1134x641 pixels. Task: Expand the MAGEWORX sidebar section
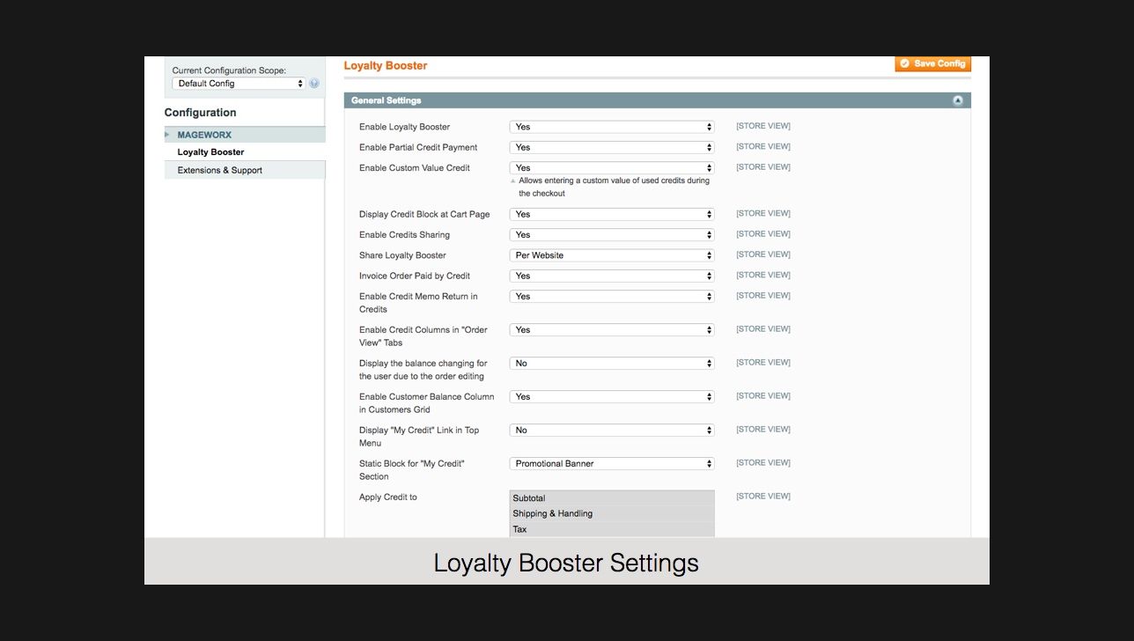[x=204, y=135]
